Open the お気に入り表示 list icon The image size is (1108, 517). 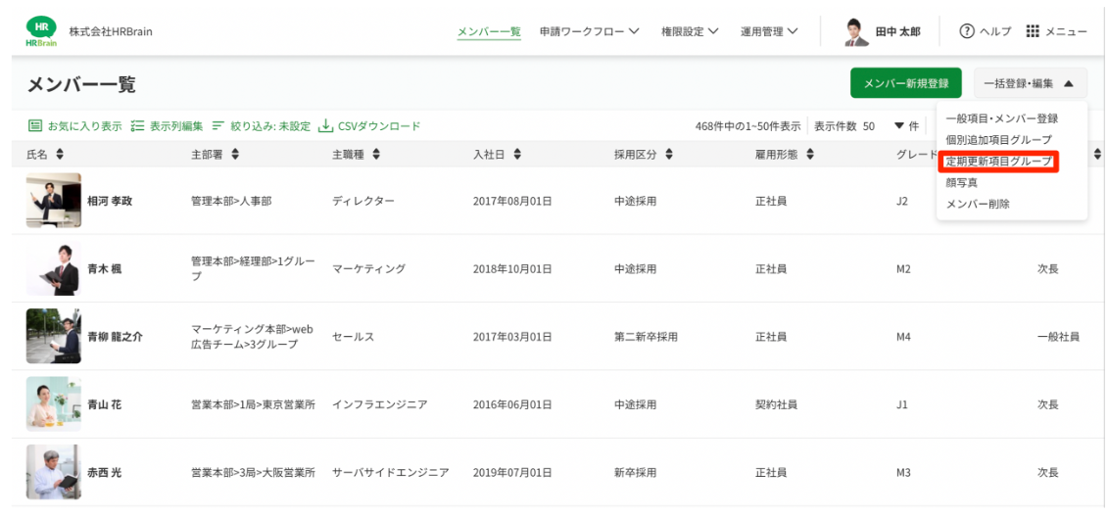point(34,125)
